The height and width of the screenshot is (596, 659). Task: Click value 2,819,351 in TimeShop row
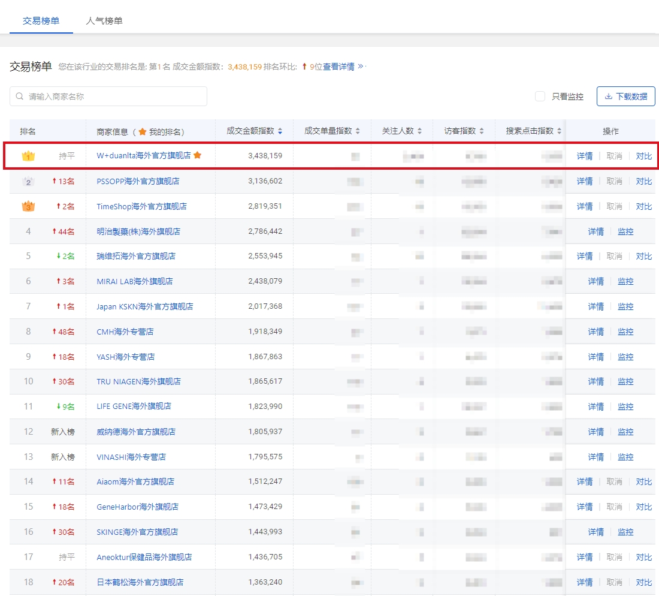265,206
